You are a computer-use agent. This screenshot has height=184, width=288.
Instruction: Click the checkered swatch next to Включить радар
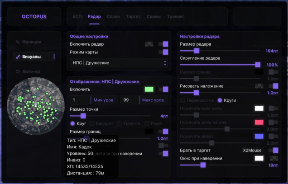point(149,44)
